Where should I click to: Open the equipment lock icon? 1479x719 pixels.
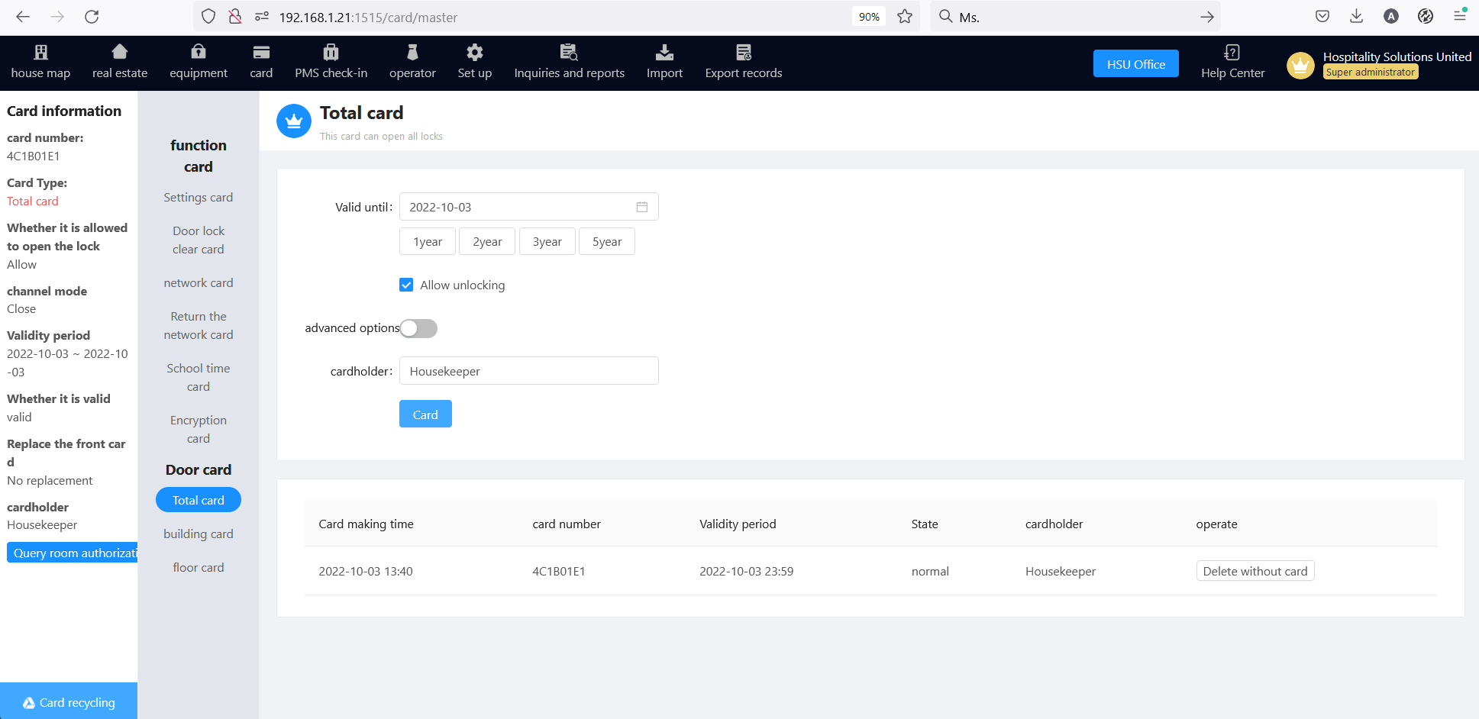click(x=199, y=52)
